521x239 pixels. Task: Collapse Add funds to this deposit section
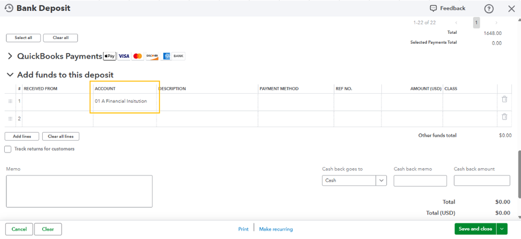10,75
